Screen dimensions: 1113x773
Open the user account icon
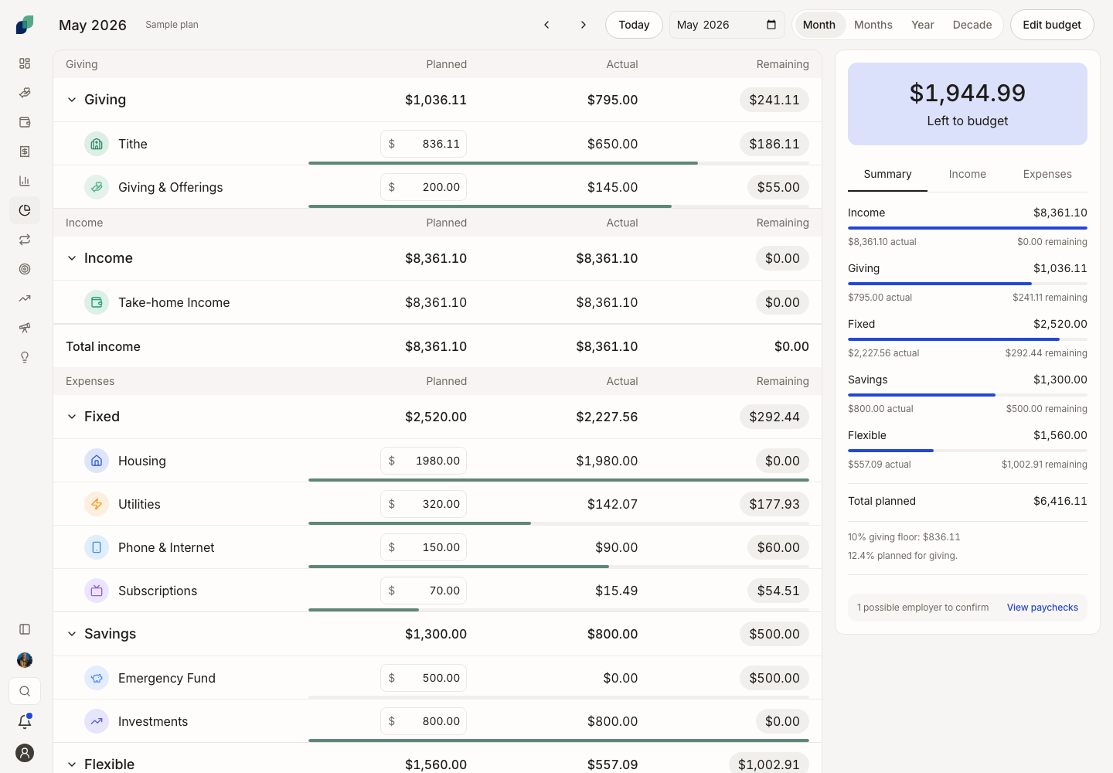(25, 753)
